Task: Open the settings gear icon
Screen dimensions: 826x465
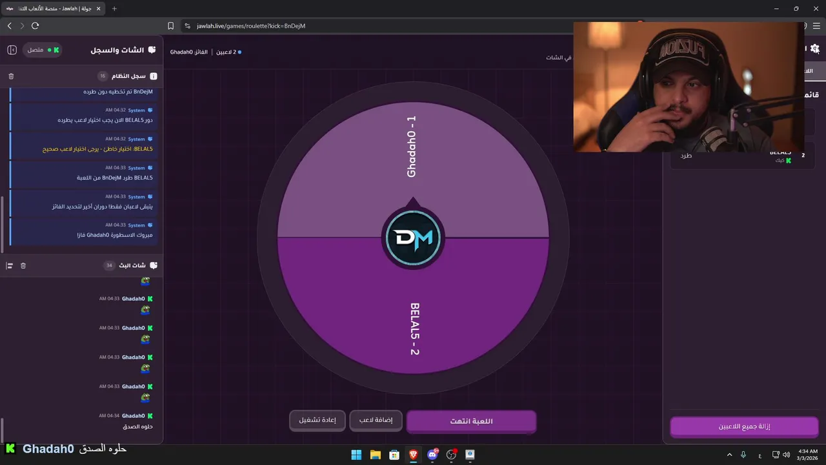Action: coord(814,48)
